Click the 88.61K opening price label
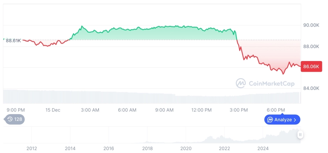328x153 pixels. pyautogui.click(x=13, y=40)
